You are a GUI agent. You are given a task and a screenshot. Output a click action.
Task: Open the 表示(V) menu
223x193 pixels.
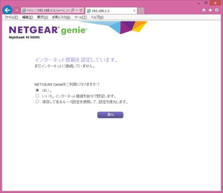tap(42, 17)
